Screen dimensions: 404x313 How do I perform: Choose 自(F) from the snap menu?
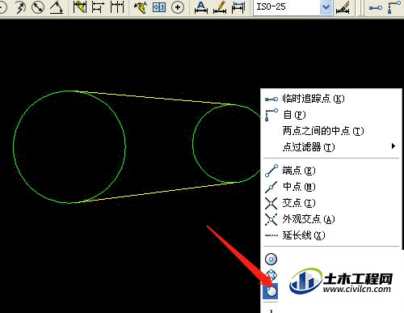[x=331, y=115]
